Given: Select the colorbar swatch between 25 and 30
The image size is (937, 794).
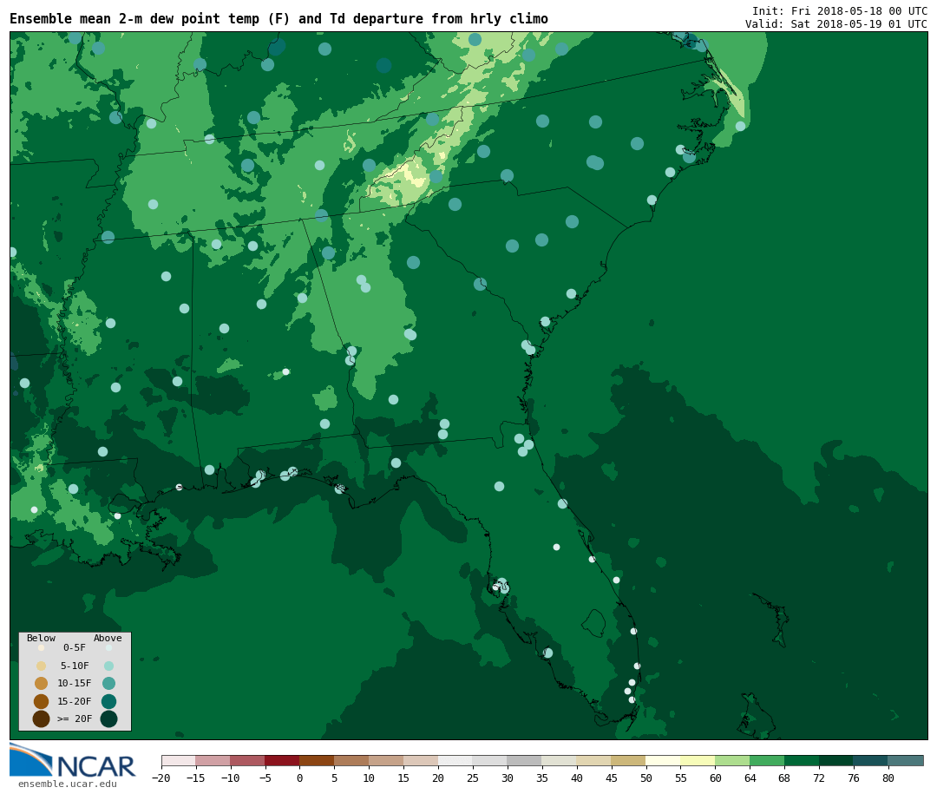Looking at the screenshot, I should 490,760.
